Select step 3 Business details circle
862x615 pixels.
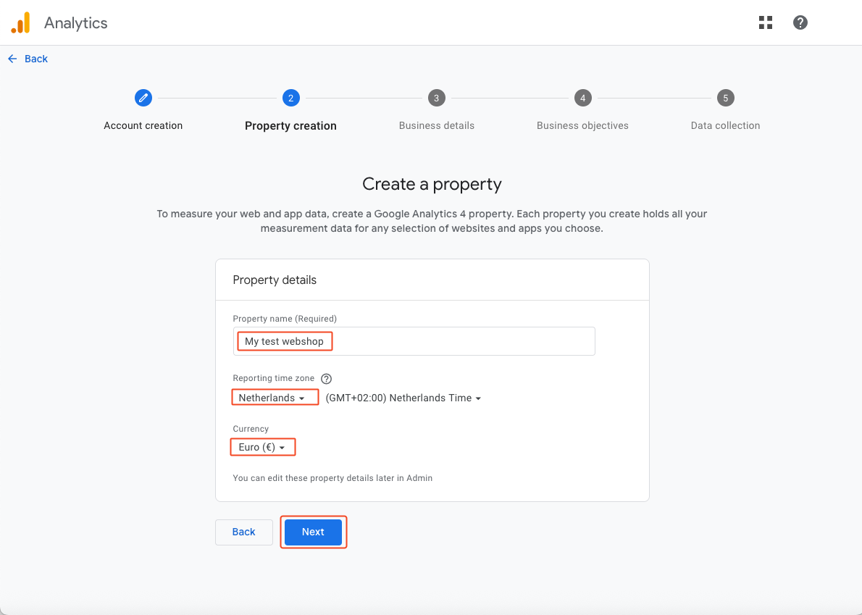[437, 98]
